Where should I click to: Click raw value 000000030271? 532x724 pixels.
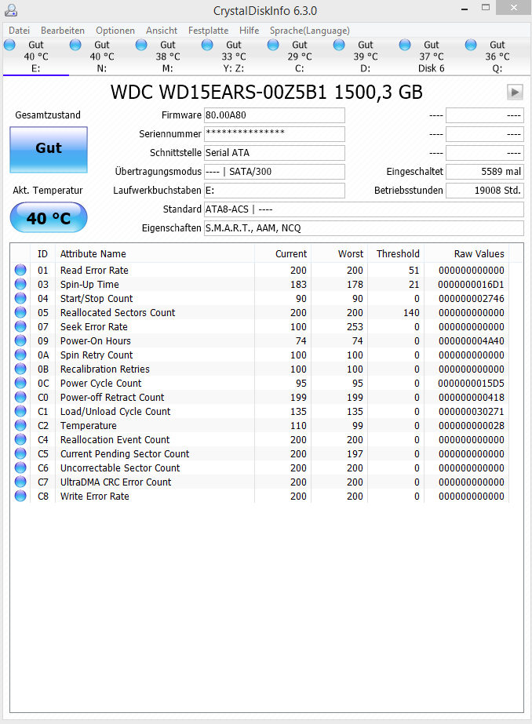[x=471, y=411]
